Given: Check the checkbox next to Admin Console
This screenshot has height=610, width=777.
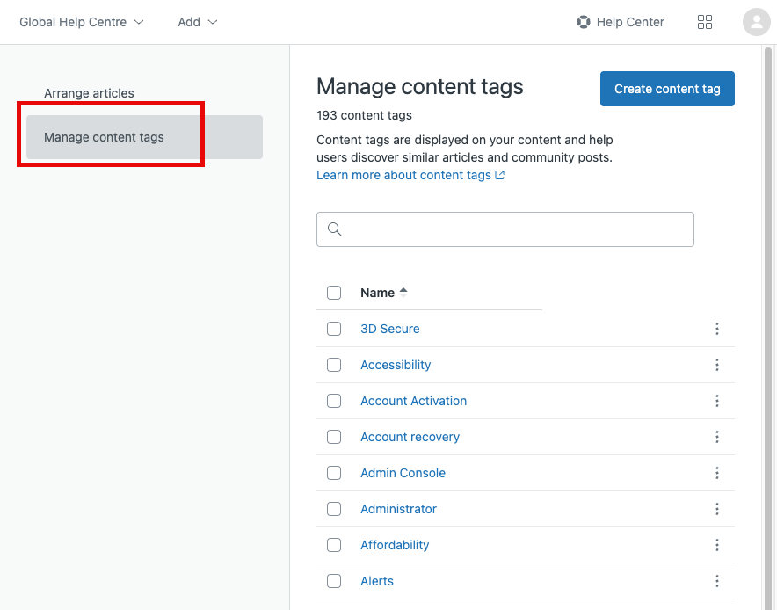Looking at the screenshot, I should pyautogui.click(x=334, y=473).
